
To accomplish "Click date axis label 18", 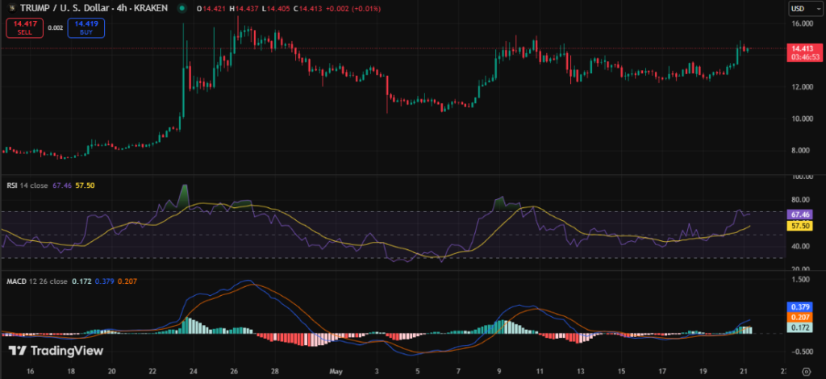I will [71, 371].
